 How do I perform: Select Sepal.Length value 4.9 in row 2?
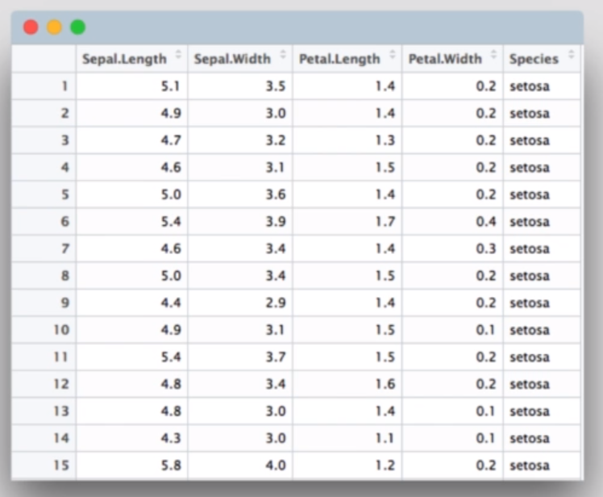tap(132, 113)
